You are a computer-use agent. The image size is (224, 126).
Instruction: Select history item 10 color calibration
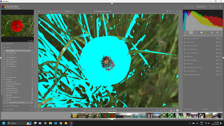click(11, 77)
